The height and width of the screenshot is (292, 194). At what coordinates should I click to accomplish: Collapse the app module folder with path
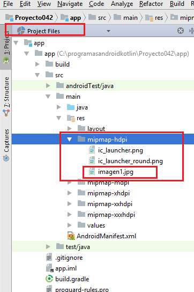[x=27, y=54]
